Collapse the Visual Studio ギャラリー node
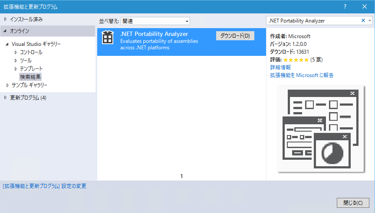This screenshot has width=375, height=213. tap(7, 44)
